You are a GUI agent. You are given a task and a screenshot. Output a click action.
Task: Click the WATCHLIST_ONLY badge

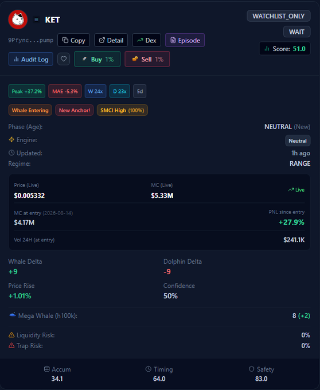(x=279, y=16)
